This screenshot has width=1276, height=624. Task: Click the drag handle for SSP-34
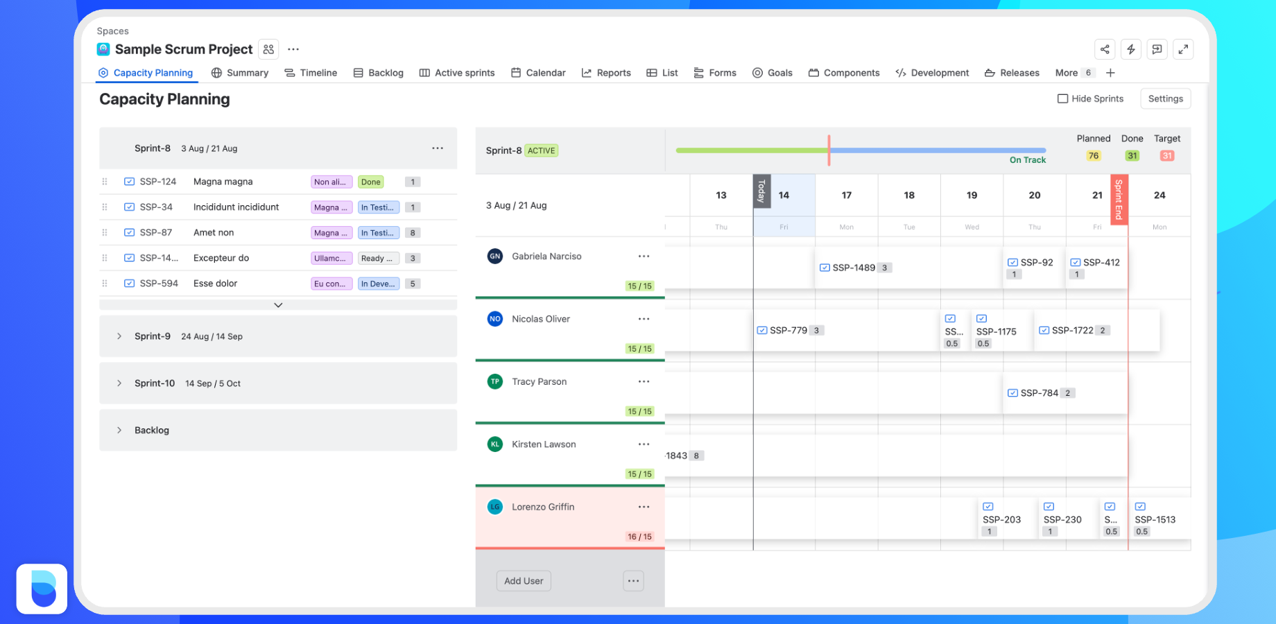pos(105,207)
